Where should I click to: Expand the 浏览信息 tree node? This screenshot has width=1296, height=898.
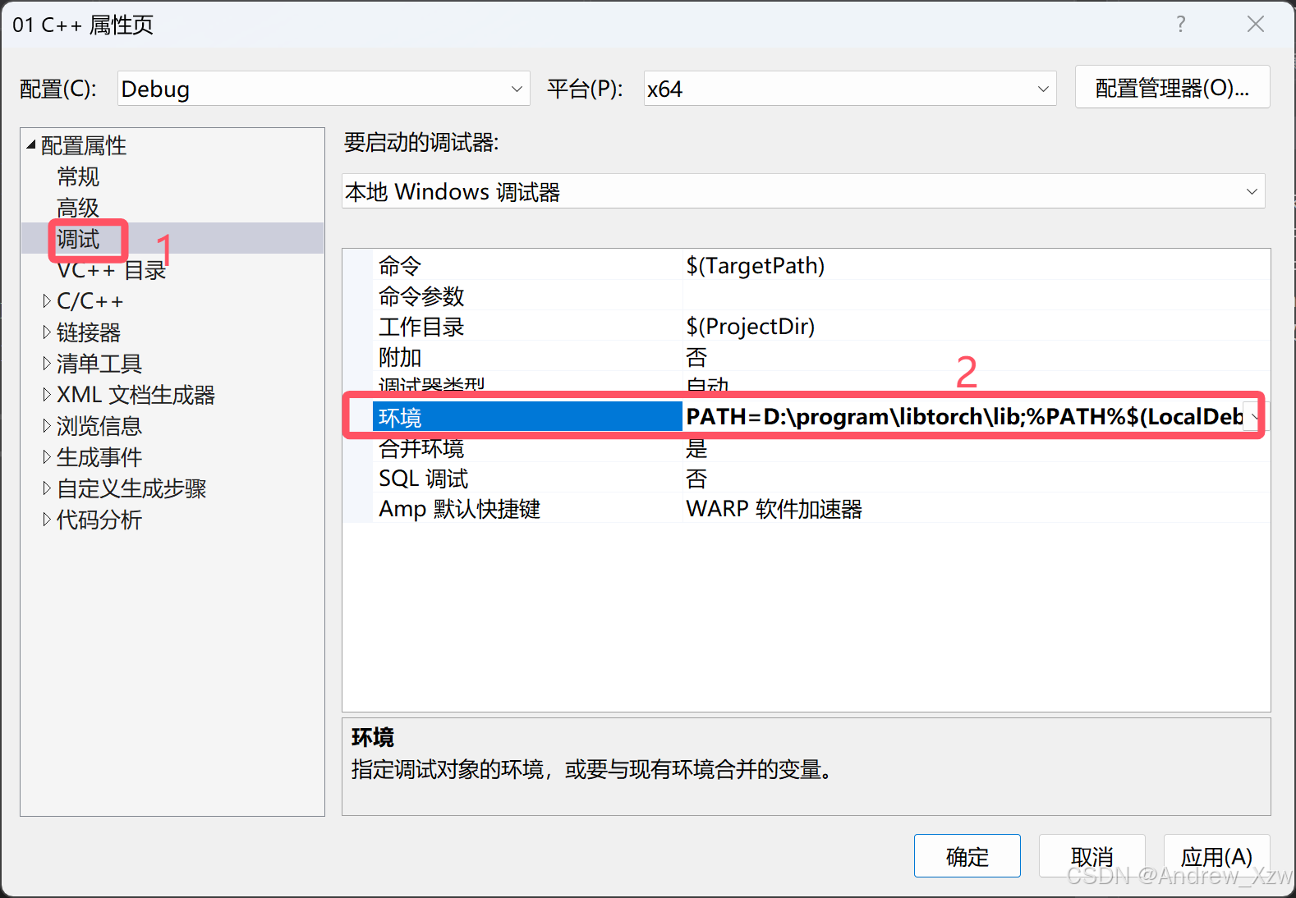pos(46,426)
